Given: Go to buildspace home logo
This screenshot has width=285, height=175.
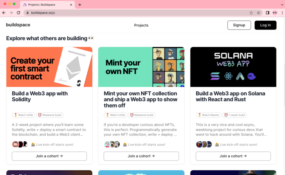Looking at the screenshot, I should click(18, 25).
